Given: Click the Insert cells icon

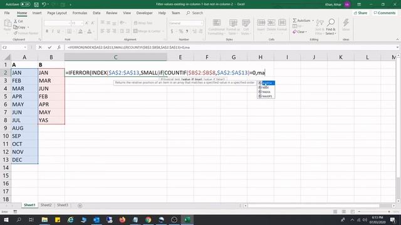Looking at the screenshot, I should tap(261, 22).
